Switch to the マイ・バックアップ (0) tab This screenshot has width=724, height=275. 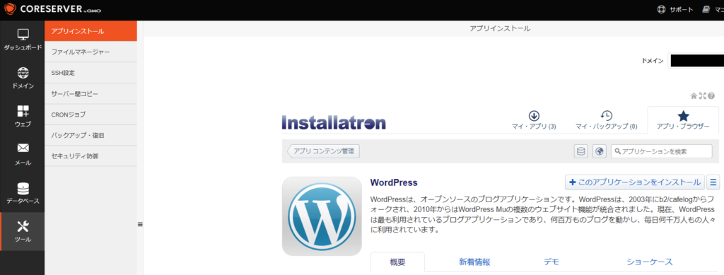tap(606, 120)
